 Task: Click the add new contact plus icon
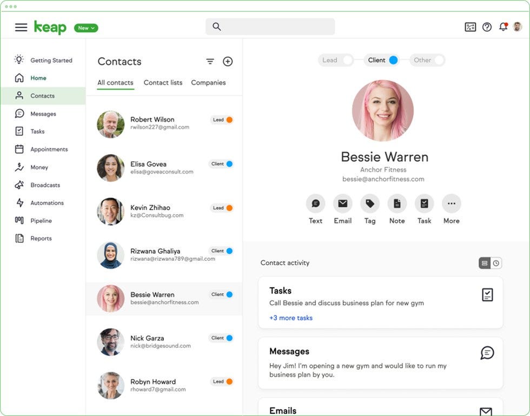point(228,61)
